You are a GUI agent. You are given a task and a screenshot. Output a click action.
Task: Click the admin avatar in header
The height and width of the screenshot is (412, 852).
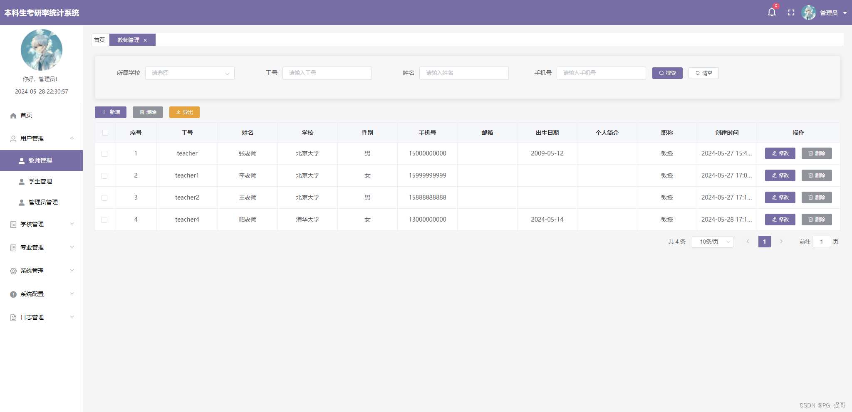809,12
